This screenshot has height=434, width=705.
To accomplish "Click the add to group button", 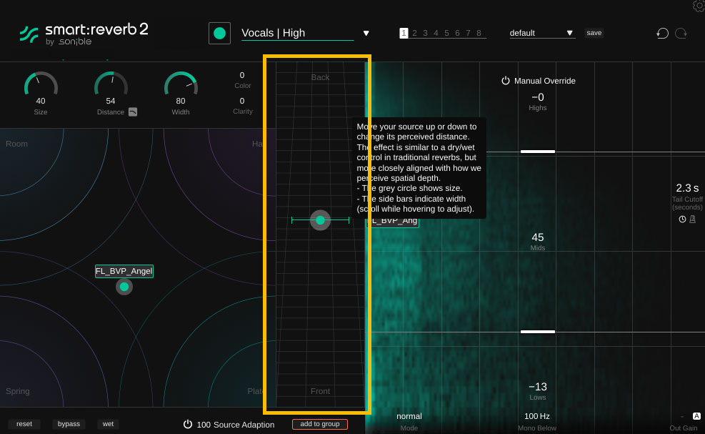I will click(320, 424).
